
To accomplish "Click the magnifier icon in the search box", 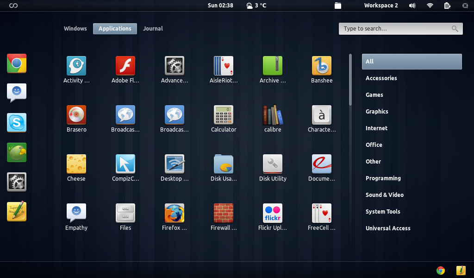I will click(455, 29).
